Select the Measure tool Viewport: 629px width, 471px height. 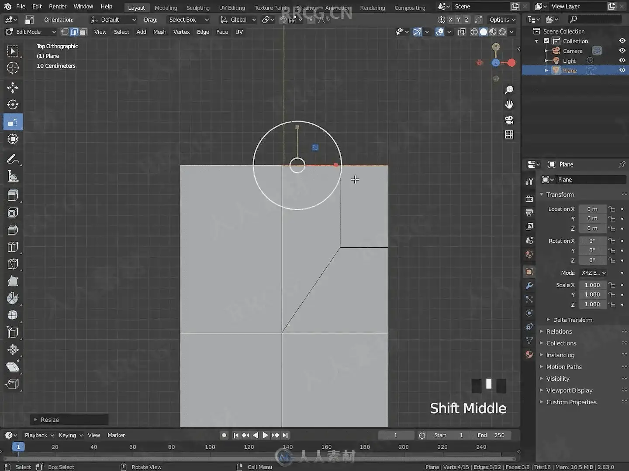click(13, 177)
